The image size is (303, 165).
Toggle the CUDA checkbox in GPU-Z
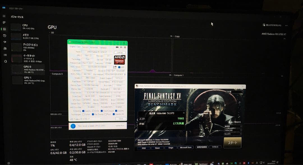[x=93, y=111]
